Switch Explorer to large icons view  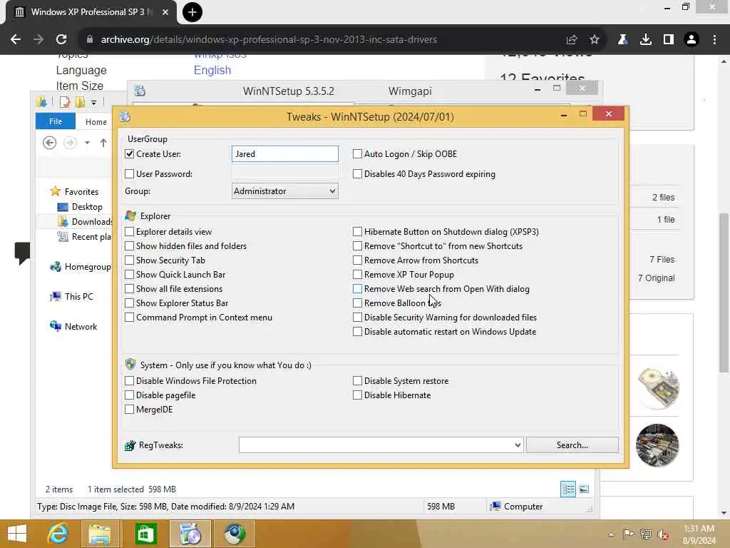[x=584, y=489]
